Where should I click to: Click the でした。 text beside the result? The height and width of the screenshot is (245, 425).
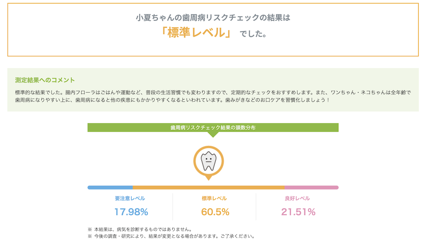pyautogui.click(x=253, y=34)
